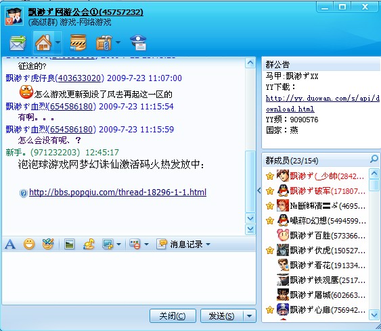Click the send group mail envelope icon
The width and height of the screenshot is (381, 331).
click(x=18, y=43)
